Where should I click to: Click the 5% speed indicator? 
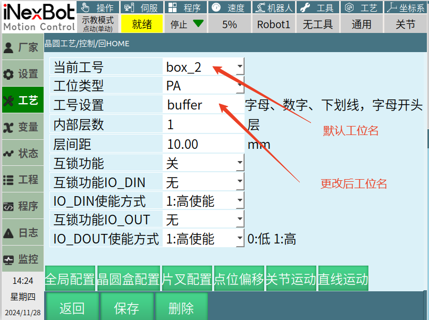[x=230, y=24]
